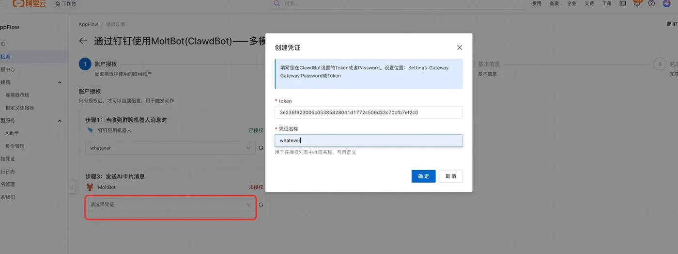Click the 确定 confirm button
Viewport: 678px width, 254px height.
423,176
